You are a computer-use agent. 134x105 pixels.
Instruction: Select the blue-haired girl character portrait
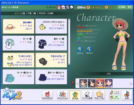coord(109,83)
